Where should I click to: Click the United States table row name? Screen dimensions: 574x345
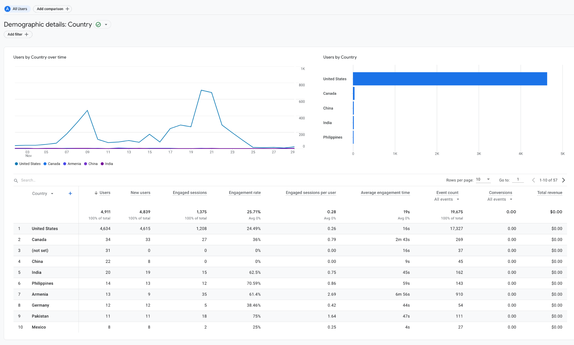[45, 229]
